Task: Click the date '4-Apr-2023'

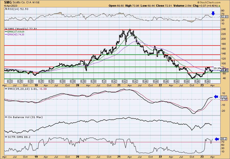Action: click(x=11, y=6)
